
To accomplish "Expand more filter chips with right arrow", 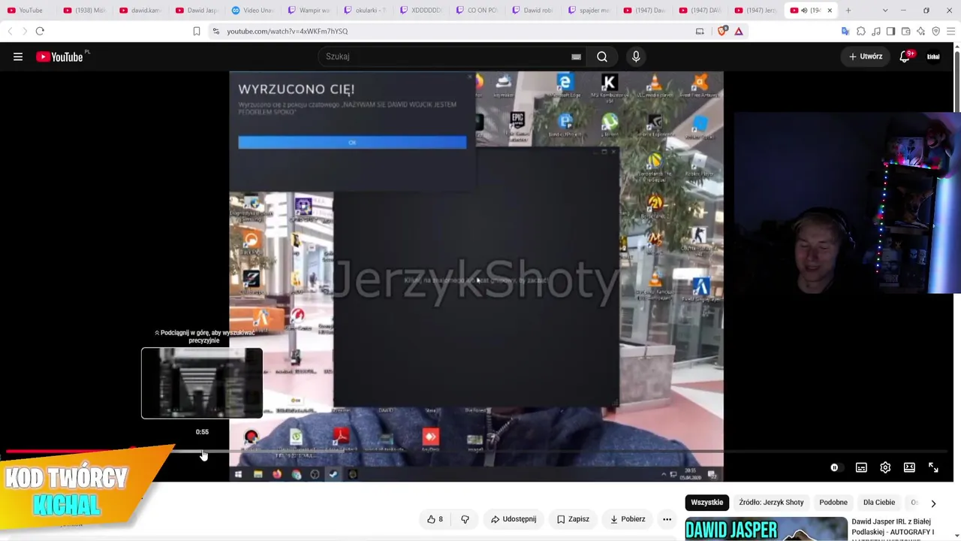I will [x=933, y=503].
